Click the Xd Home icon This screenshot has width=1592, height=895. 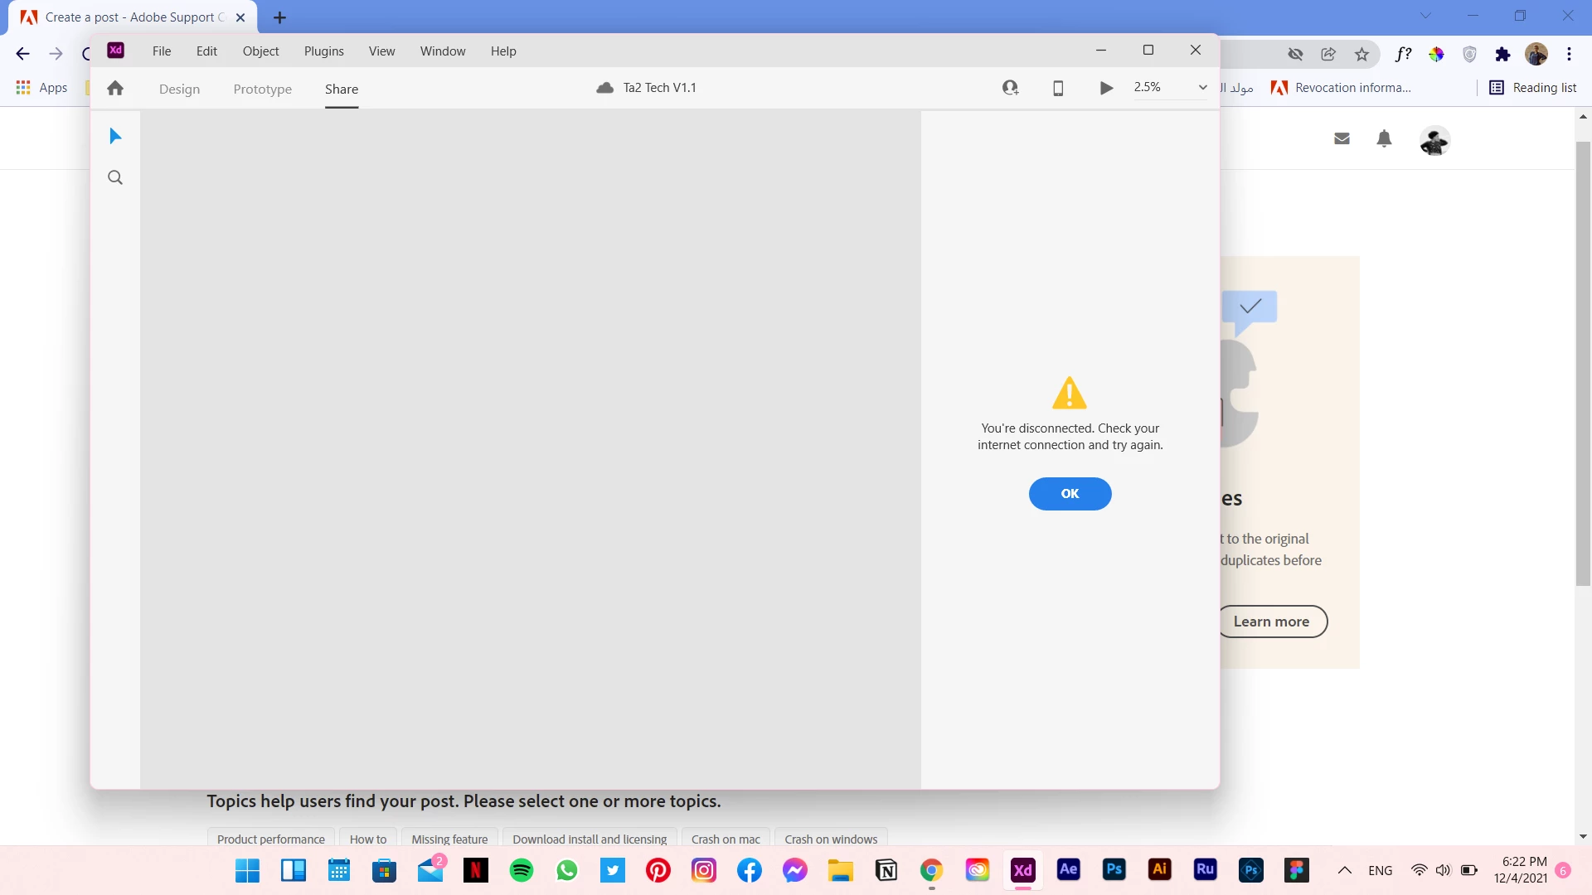(115, 89)
